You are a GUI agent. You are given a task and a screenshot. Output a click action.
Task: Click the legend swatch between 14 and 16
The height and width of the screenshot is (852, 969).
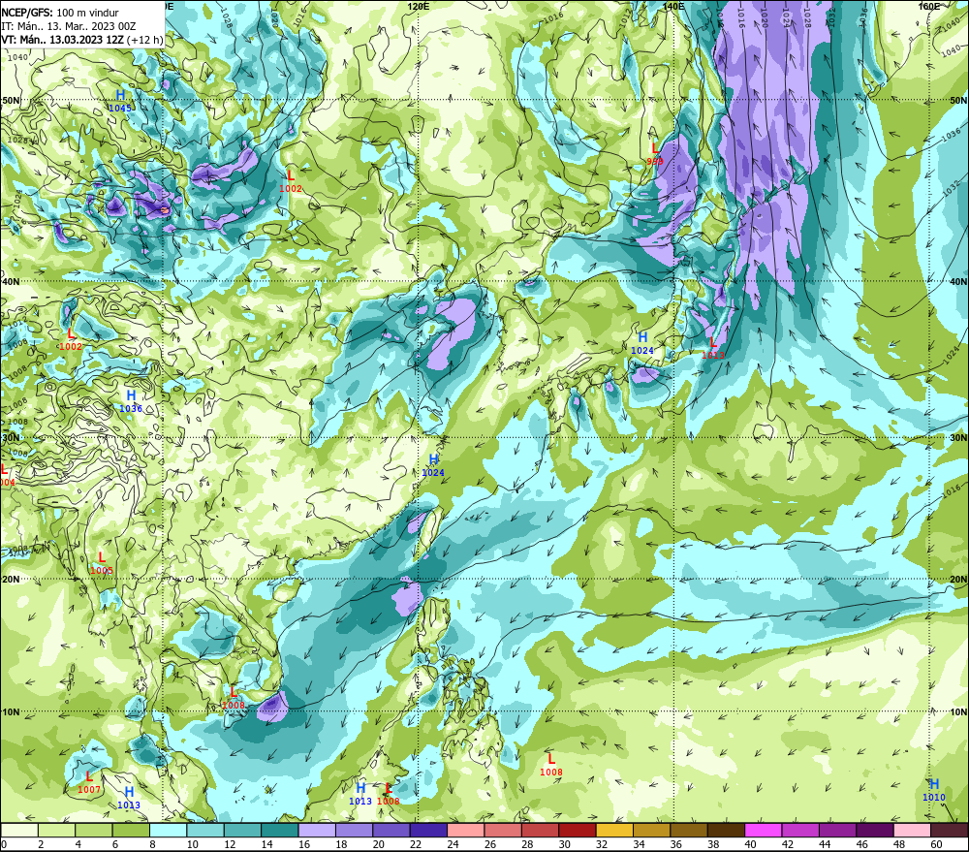280,830
